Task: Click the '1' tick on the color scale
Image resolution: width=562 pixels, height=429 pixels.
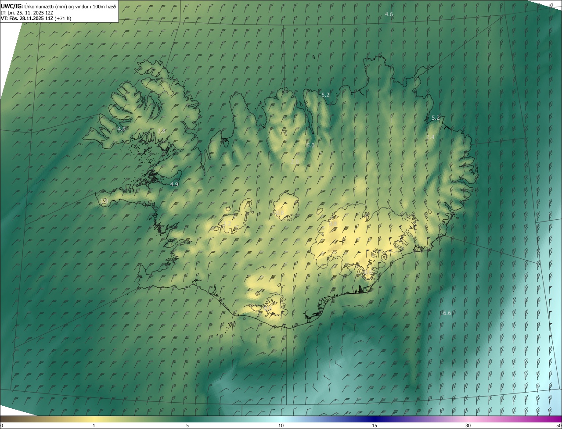Action: click(x=94, y=426)
